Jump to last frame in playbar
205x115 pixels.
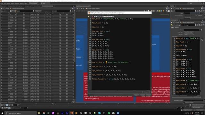click(x=12, y=105)
